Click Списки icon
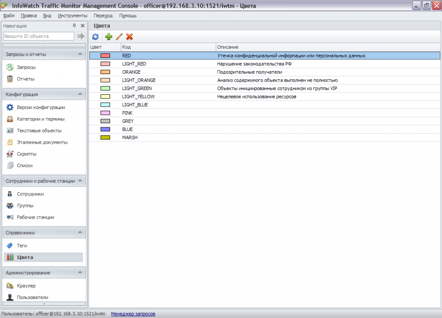 (10, 165)
